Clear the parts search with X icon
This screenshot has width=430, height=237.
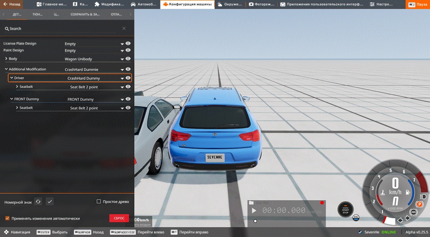coord(124,29)
